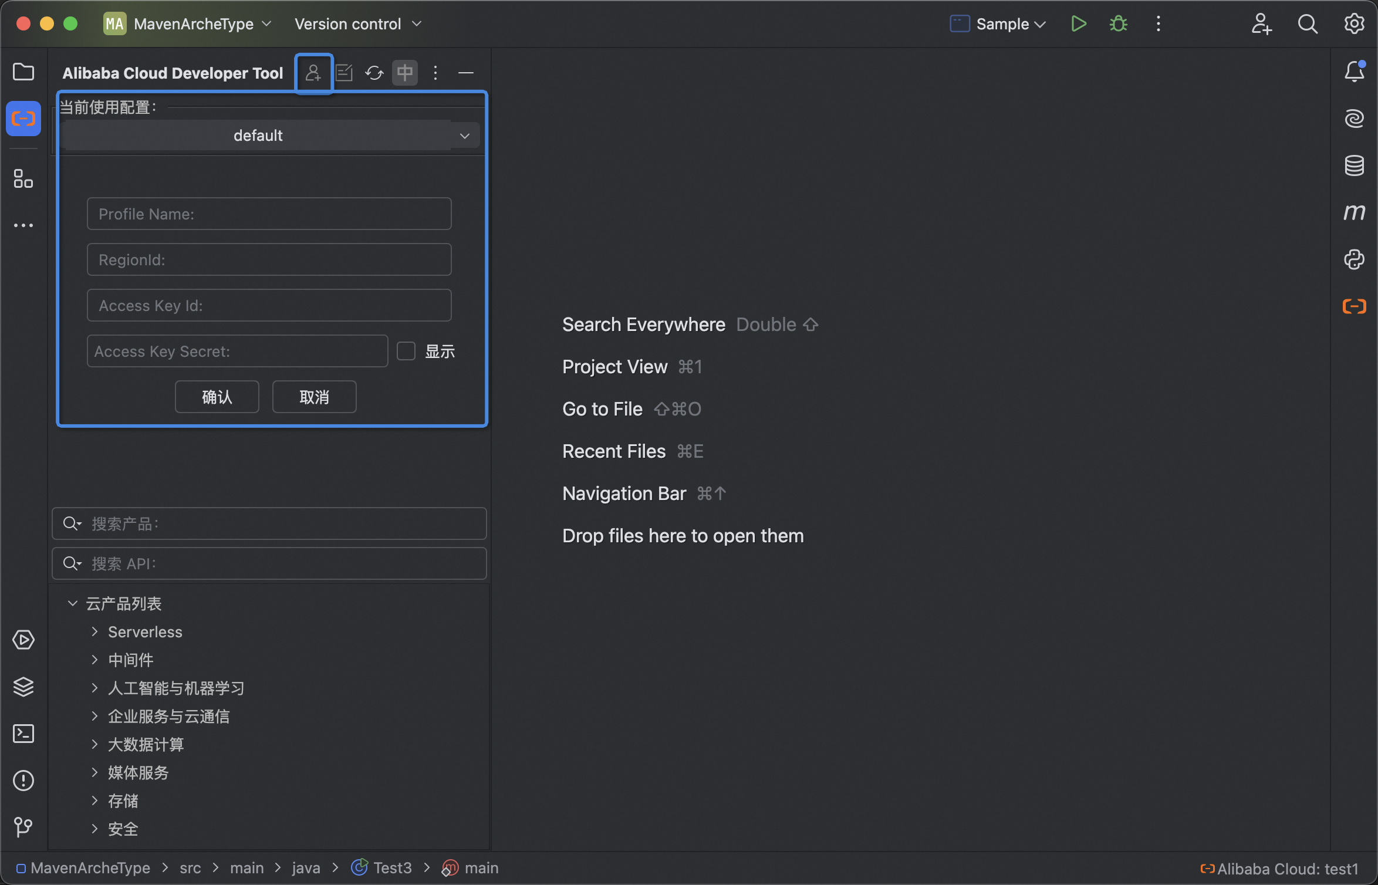Expand the 存储 node
Viewport: 1378px width, 885px height.
tap(95, 800)
